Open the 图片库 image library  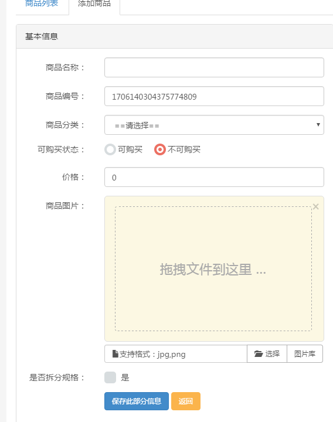coord(305,353)
